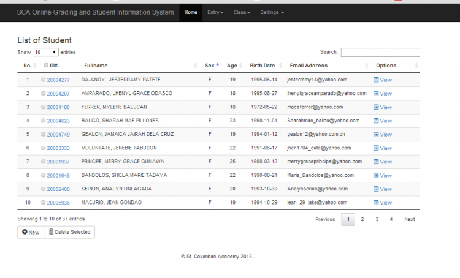Click the plus icon on New button

25,232
